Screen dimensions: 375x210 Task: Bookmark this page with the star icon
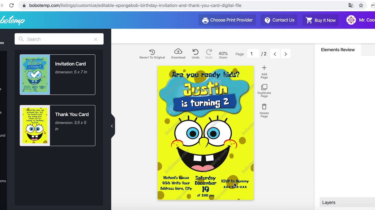coord(361,5)
